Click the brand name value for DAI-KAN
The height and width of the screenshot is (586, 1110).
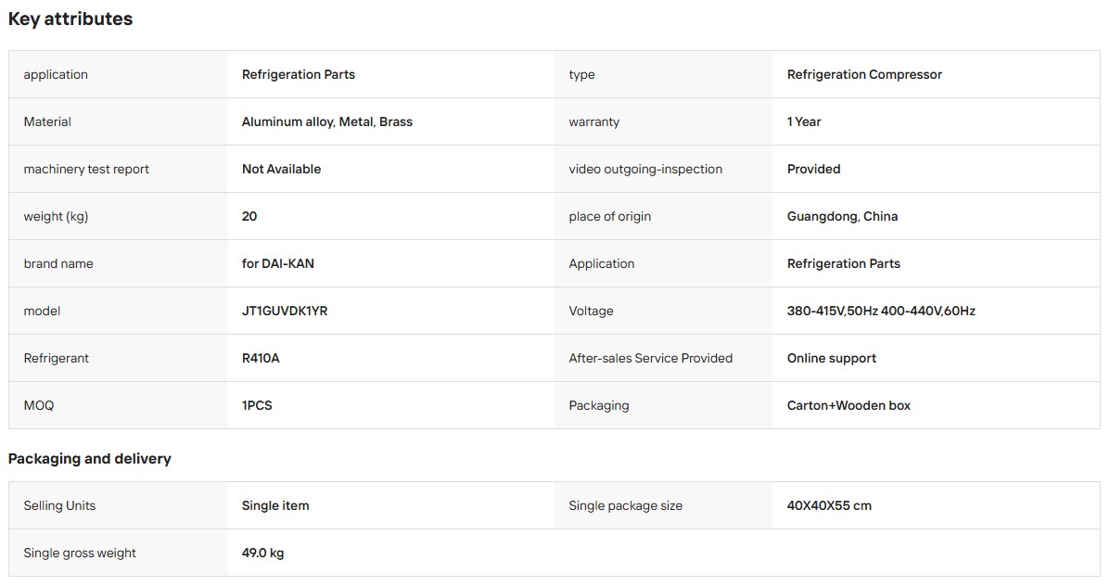[x=277, y=263]
